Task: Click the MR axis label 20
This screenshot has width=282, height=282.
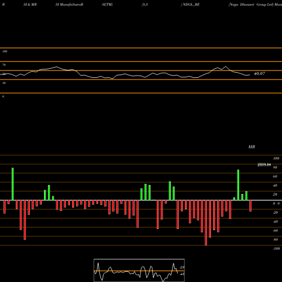Action: pos(275,195)
